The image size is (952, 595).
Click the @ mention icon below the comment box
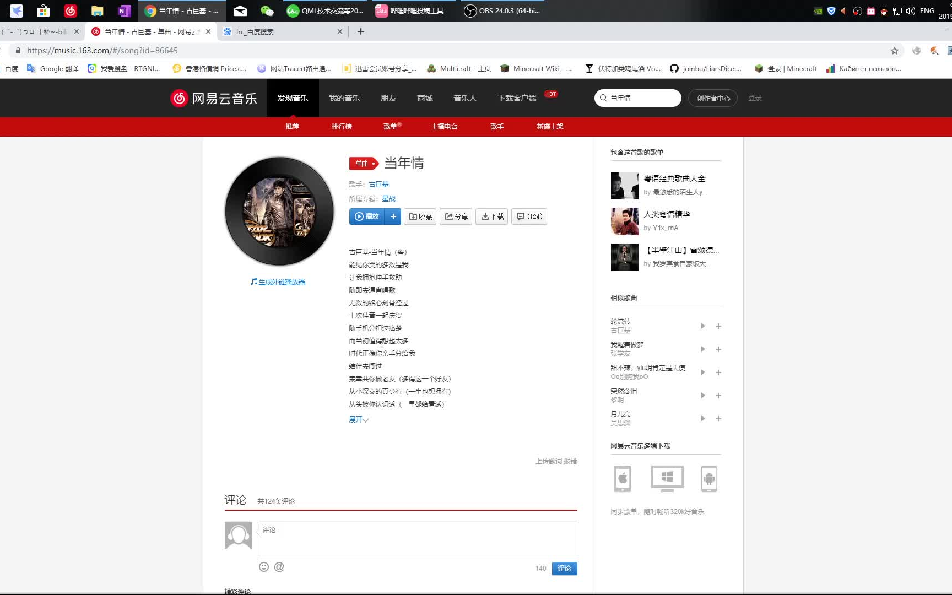[x=279, y=567]
